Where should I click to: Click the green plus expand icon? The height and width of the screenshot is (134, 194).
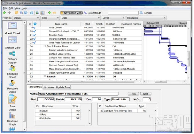coord(50,13)
